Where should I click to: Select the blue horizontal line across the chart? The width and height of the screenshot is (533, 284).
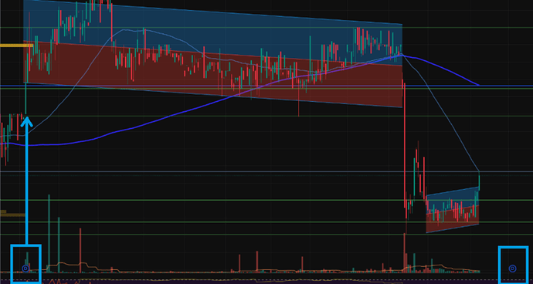click(x=266, y=86)
